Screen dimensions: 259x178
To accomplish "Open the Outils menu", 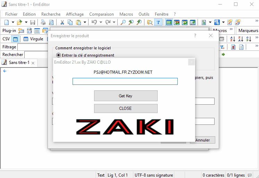I will 144,14.
